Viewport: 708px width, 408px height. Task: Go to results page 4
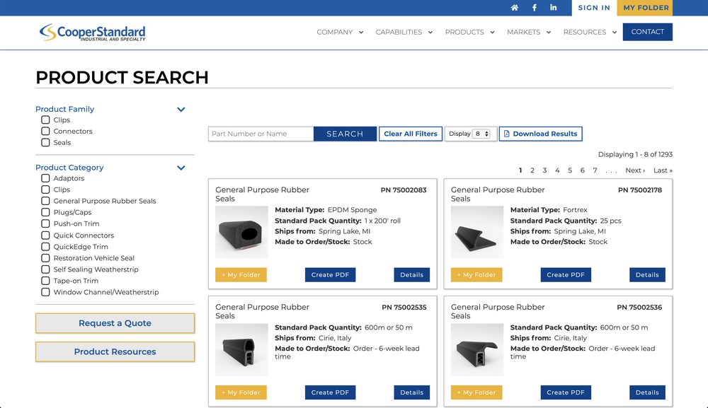[557, 170]
